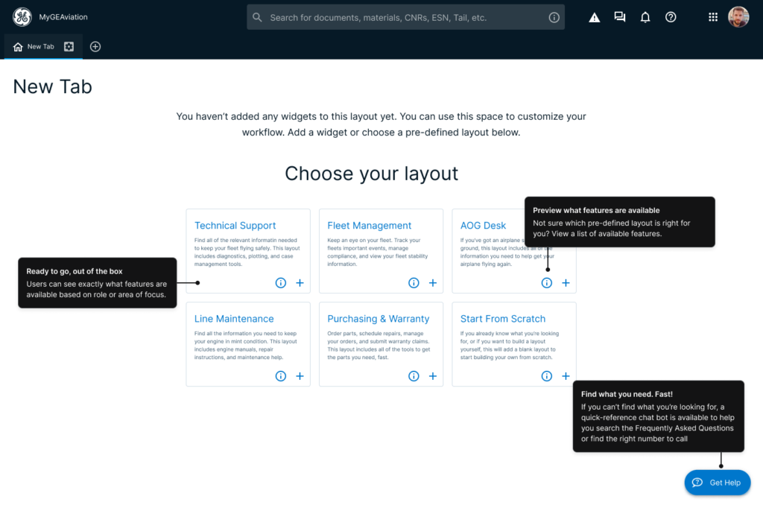This screenshot has height=508, width=763.
Task: Click the Technical Support title link
Action: pos(235,226)
